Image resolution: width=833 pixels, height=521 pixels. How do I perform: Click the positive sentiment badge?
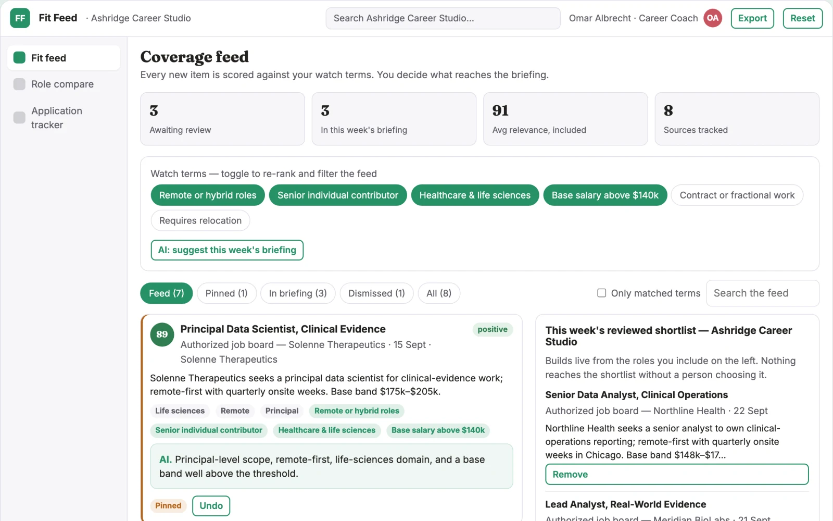pyautogui.click(x=493, y=329)
